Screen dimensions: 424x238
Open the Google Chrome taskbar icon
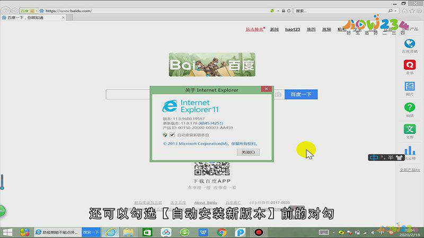tap(222, 232)
